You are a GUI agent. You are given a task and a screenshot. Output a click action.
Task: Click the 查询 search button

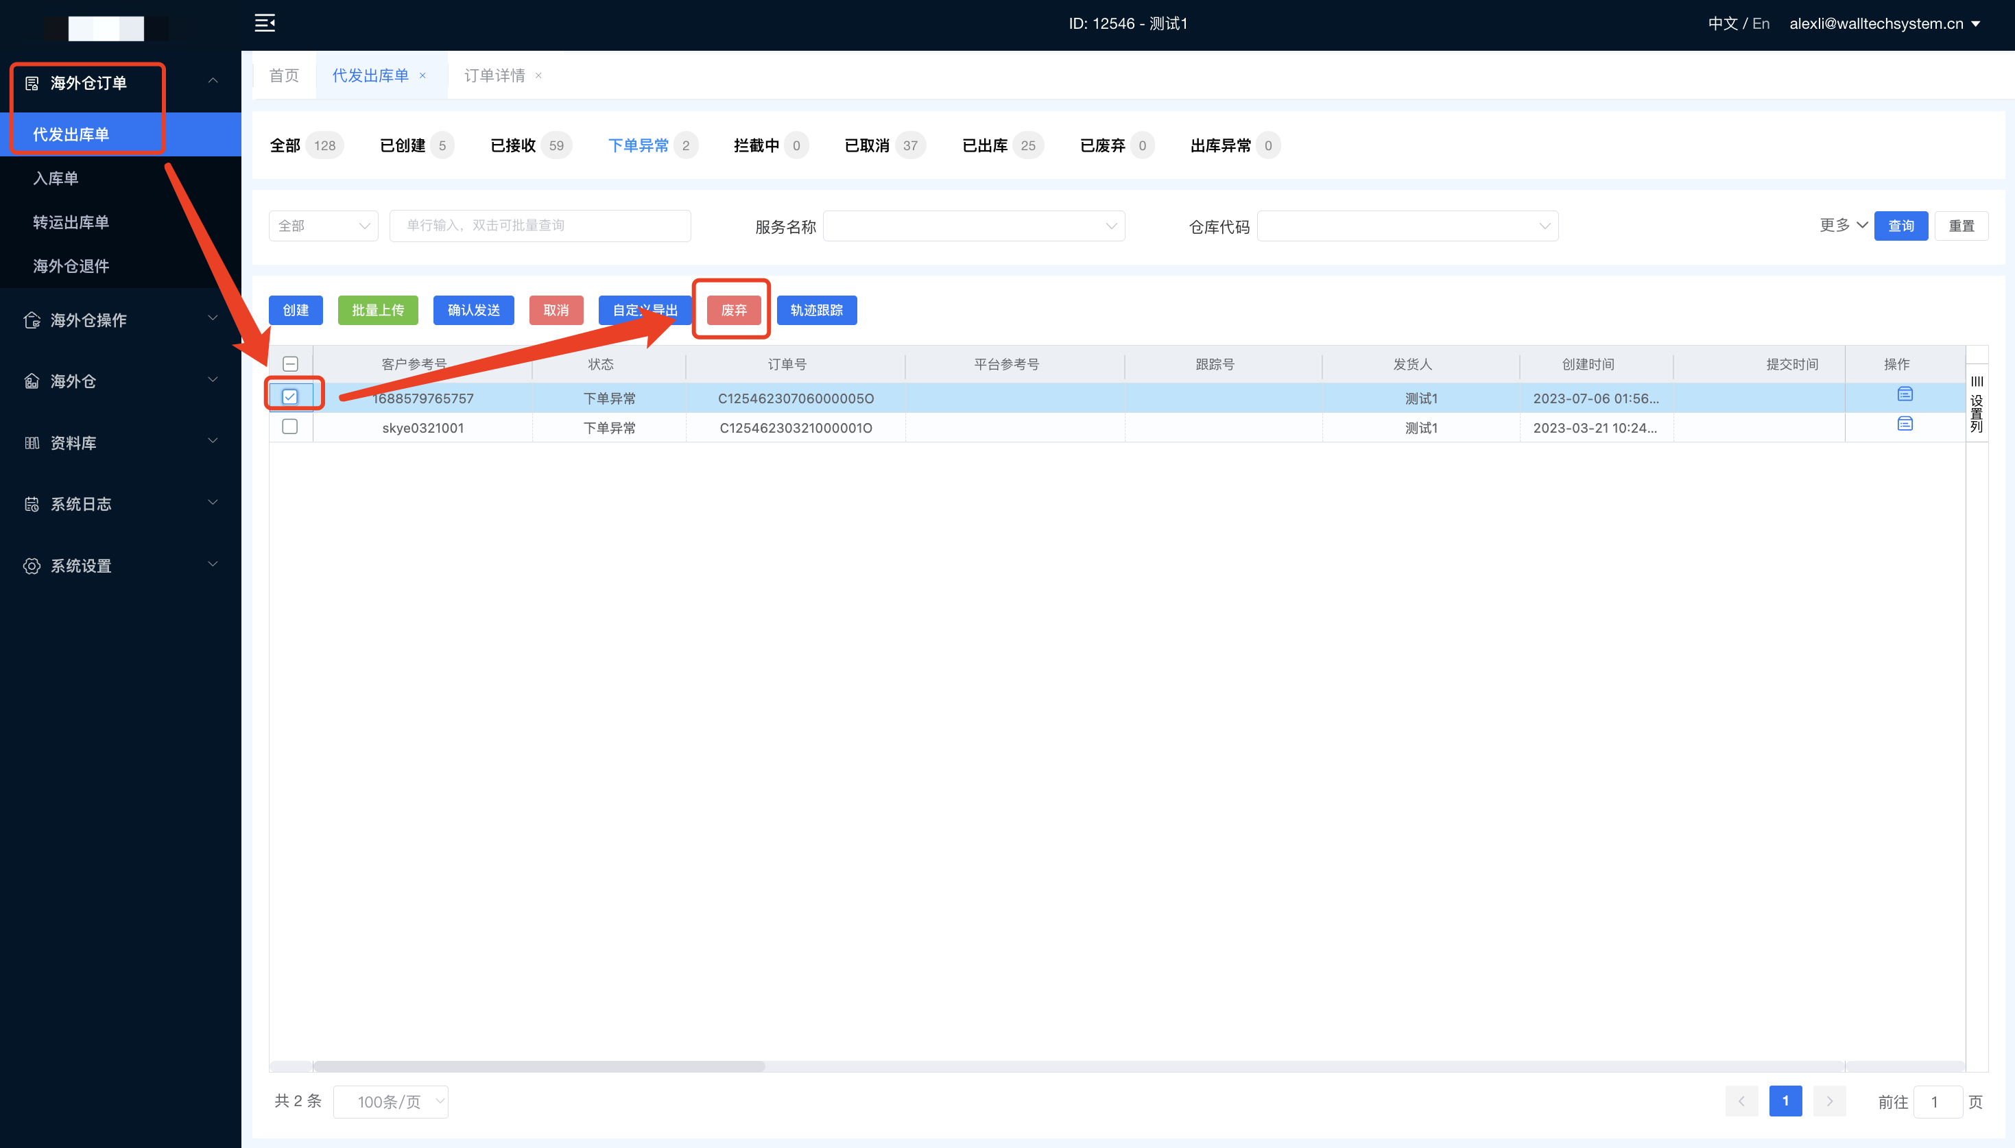click(1900, 226)
